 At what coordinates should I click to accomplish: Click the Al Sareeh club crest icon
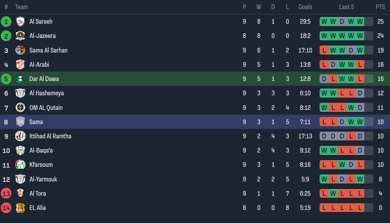[20, 21]
